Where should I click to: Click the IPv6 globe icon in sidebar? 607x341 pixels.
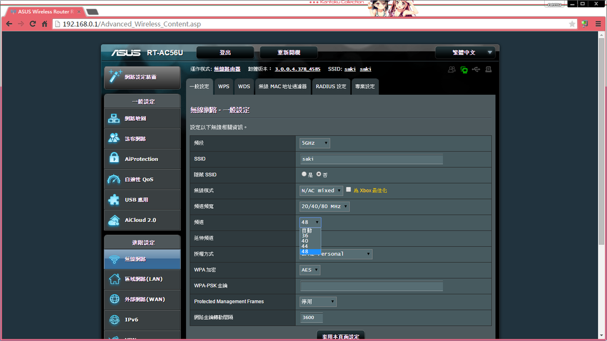(114, 320)
